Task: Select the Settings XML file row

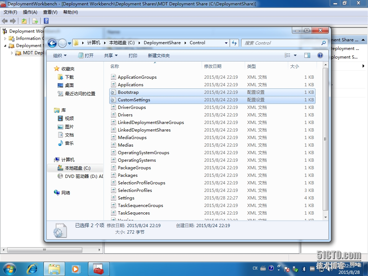Action: tap(212, 198)
